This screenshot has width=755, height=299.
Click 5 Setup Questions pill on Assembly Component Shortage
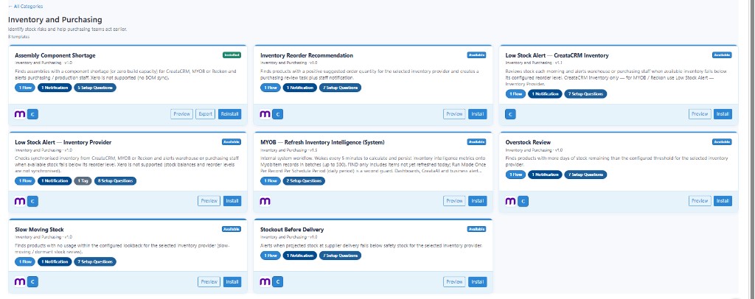pyautogui.click(x=95, y=88)
